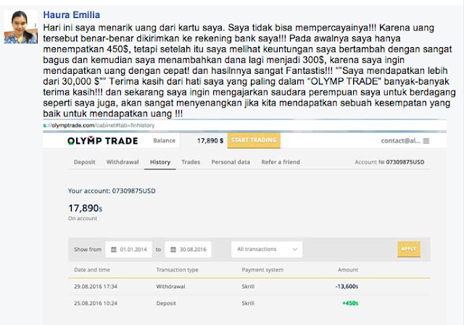The width and height of the screenshot is (464, 325).
Task: Click Skrill in the Withdrawal row
Action: (x=248, y=287)
